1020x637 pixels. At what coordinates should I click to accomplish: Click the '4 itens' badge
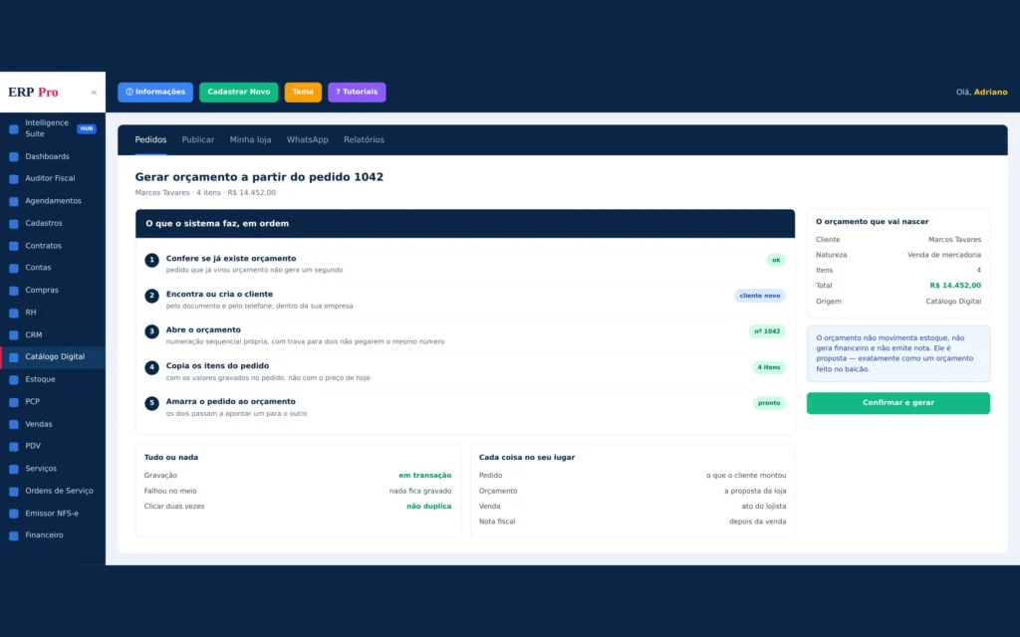point(768,367)
